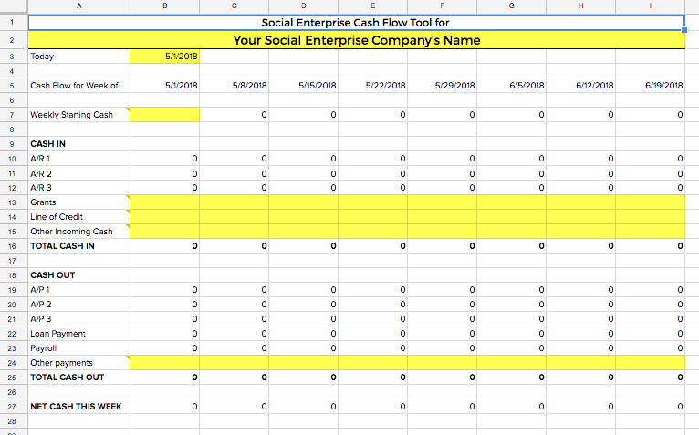
Task: Click row 27 header number
Action: click(x=12, y=407)
